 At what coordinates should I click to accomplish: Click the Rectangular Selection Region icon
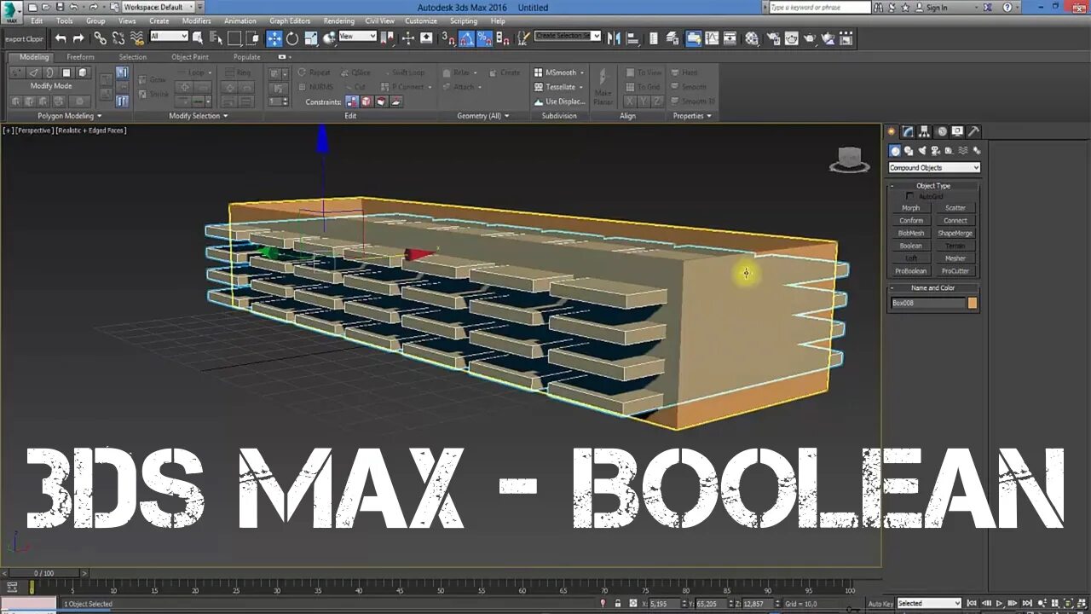[234, 38]
